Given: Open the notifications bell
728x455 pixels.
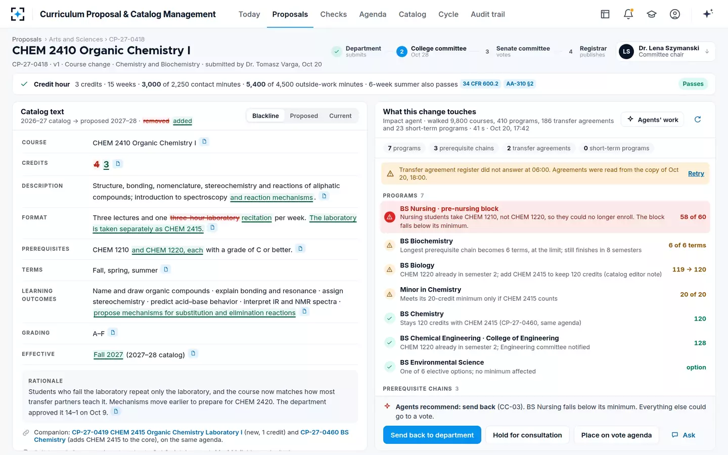Looking at the screenshot, I should click(x=628, y=14).
